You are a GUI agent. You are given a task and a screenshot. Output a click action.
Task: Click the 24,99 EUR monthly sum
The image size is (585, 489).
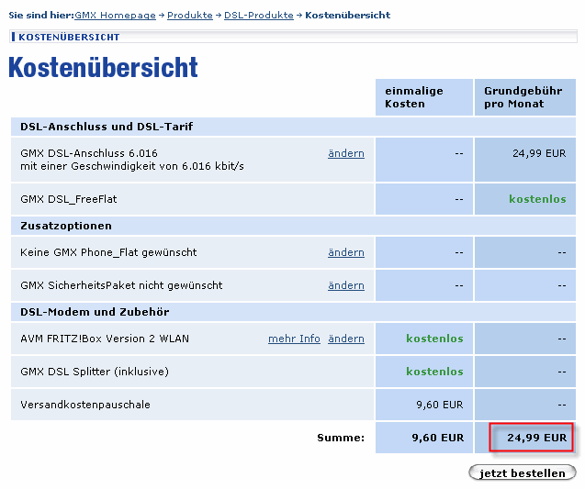536,438
